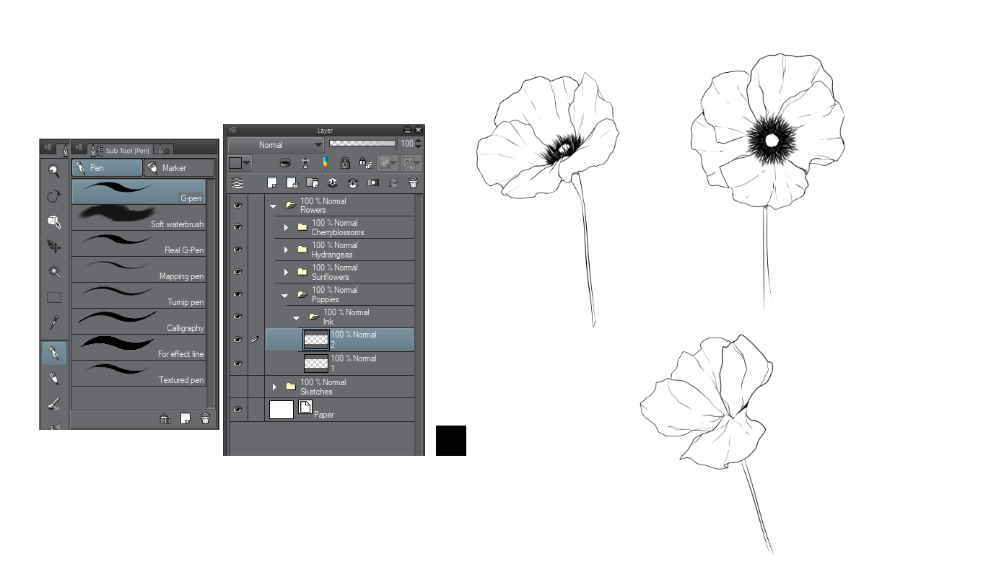
Task: Open the Normal blending mode dropdown
Action: click(276, 145)
